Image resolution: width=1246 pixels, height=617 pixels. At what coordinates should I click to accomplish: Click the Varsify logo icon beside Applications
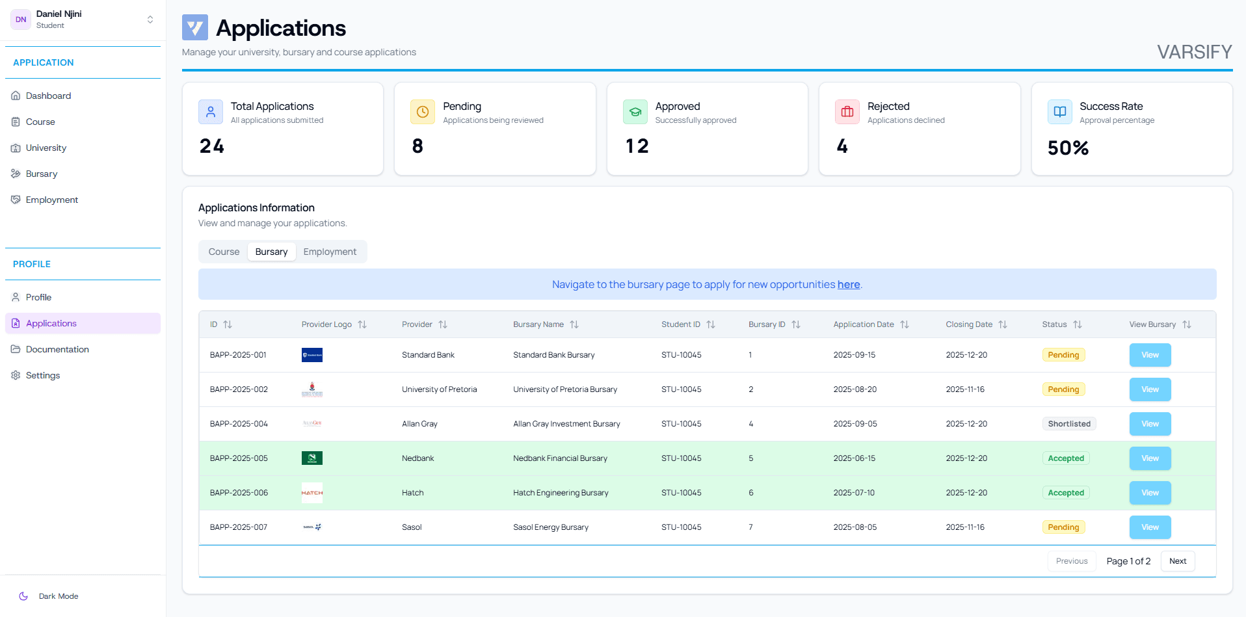click(x=195, y=28)
